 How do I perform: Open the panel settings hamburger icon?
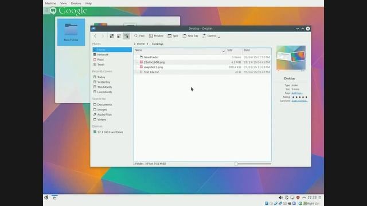[320, 197]
